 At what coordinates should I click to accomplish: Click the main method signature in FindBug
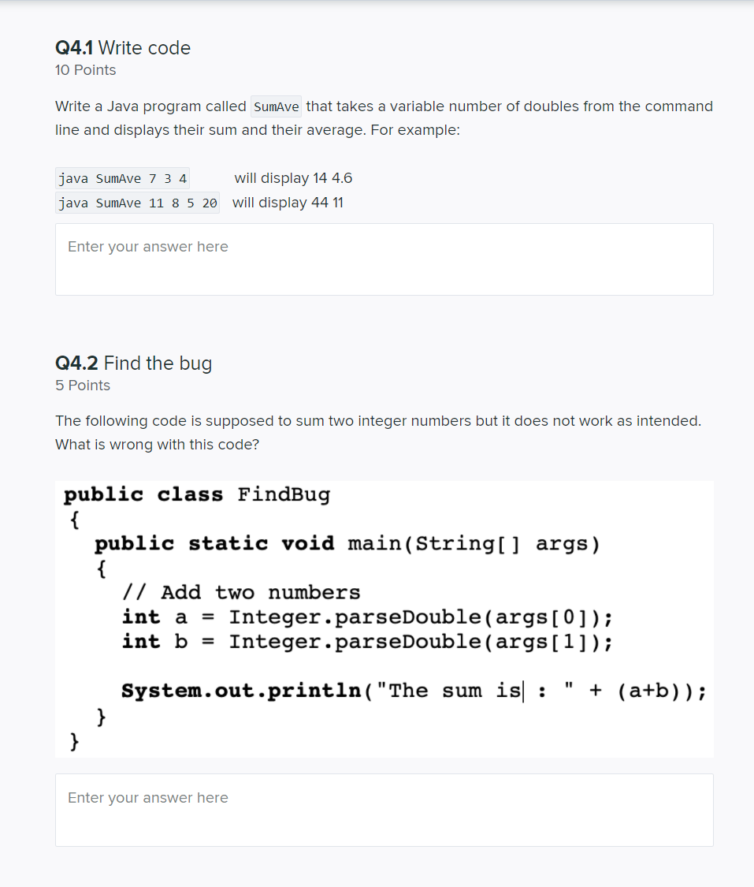point(348,543)
